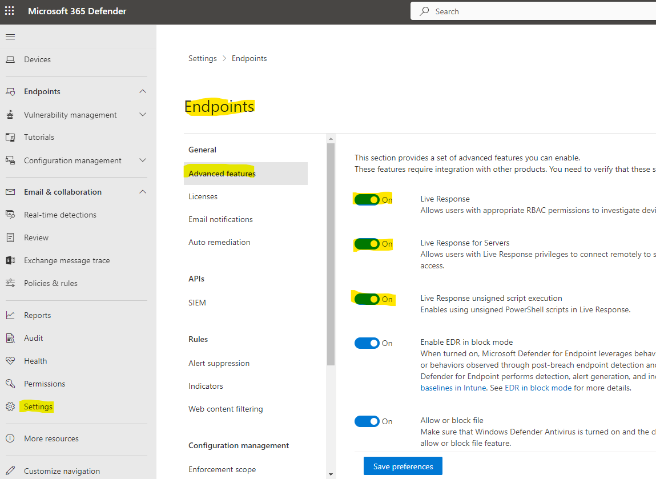The width and height of the screenshot is (656, 479).
Task: Open Email notifications settings
Action: pos(220,219)
